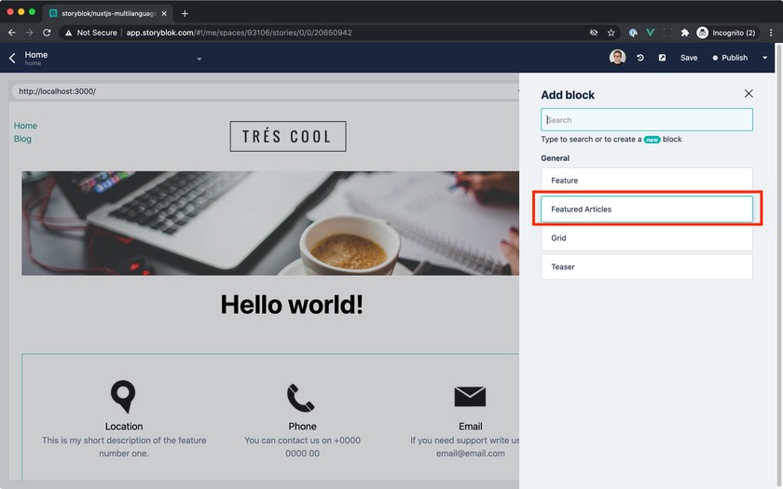Click the Phone handset icon
Viewport: 783px width, 489px height.
301,398
